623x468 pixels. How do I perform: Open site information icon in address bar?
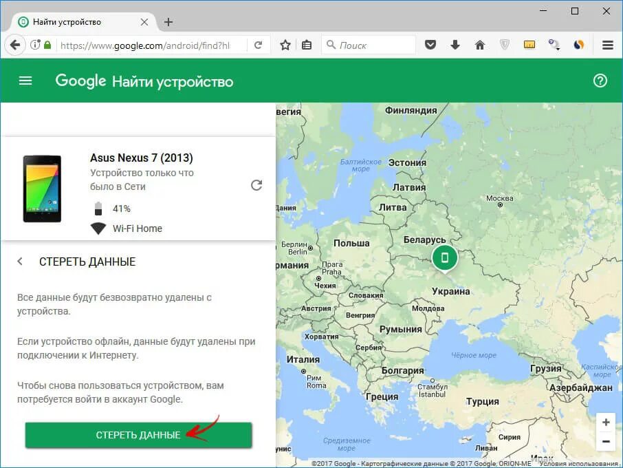tap(35, 45)
